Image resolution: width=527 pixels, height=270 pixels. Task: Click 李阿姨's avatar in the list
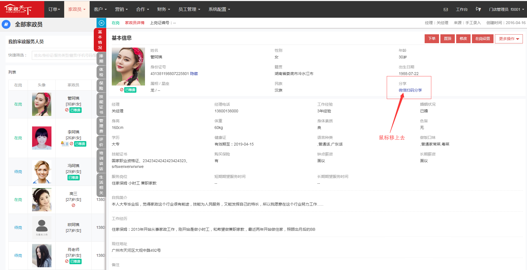(x=42, y=138)
